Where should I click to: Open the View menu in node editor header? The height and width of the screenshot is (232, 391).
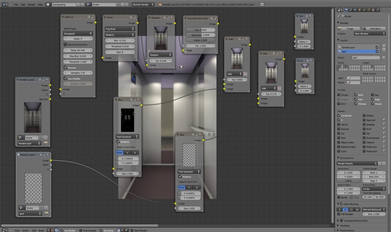click(x=17, y=230)
